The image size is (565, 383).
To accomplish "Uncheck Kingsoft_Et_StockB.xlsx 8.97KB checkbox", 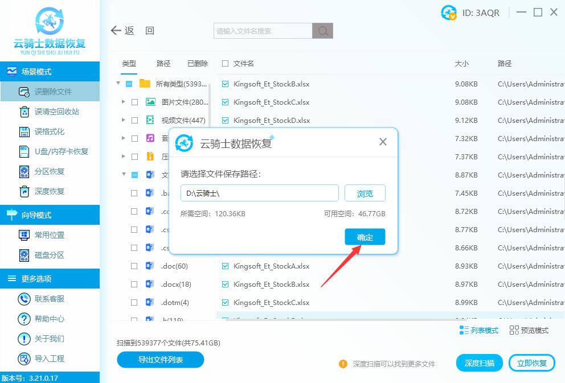I will (x=225, y=284).
